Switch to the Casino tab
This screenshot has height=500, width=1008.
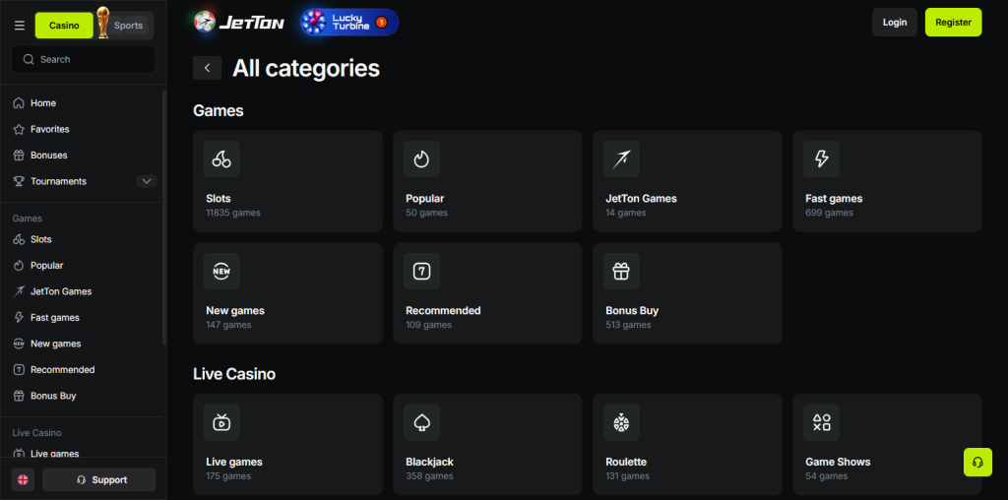click(x=64, y=26)
